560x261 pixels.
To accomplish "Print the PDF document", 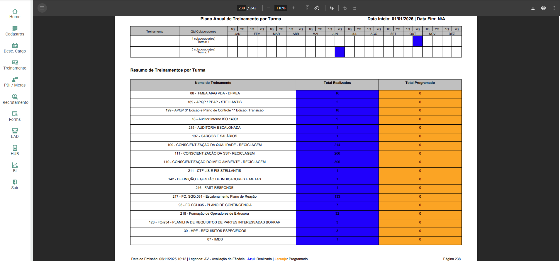I will pyautogui.click(x=543, y=8).
